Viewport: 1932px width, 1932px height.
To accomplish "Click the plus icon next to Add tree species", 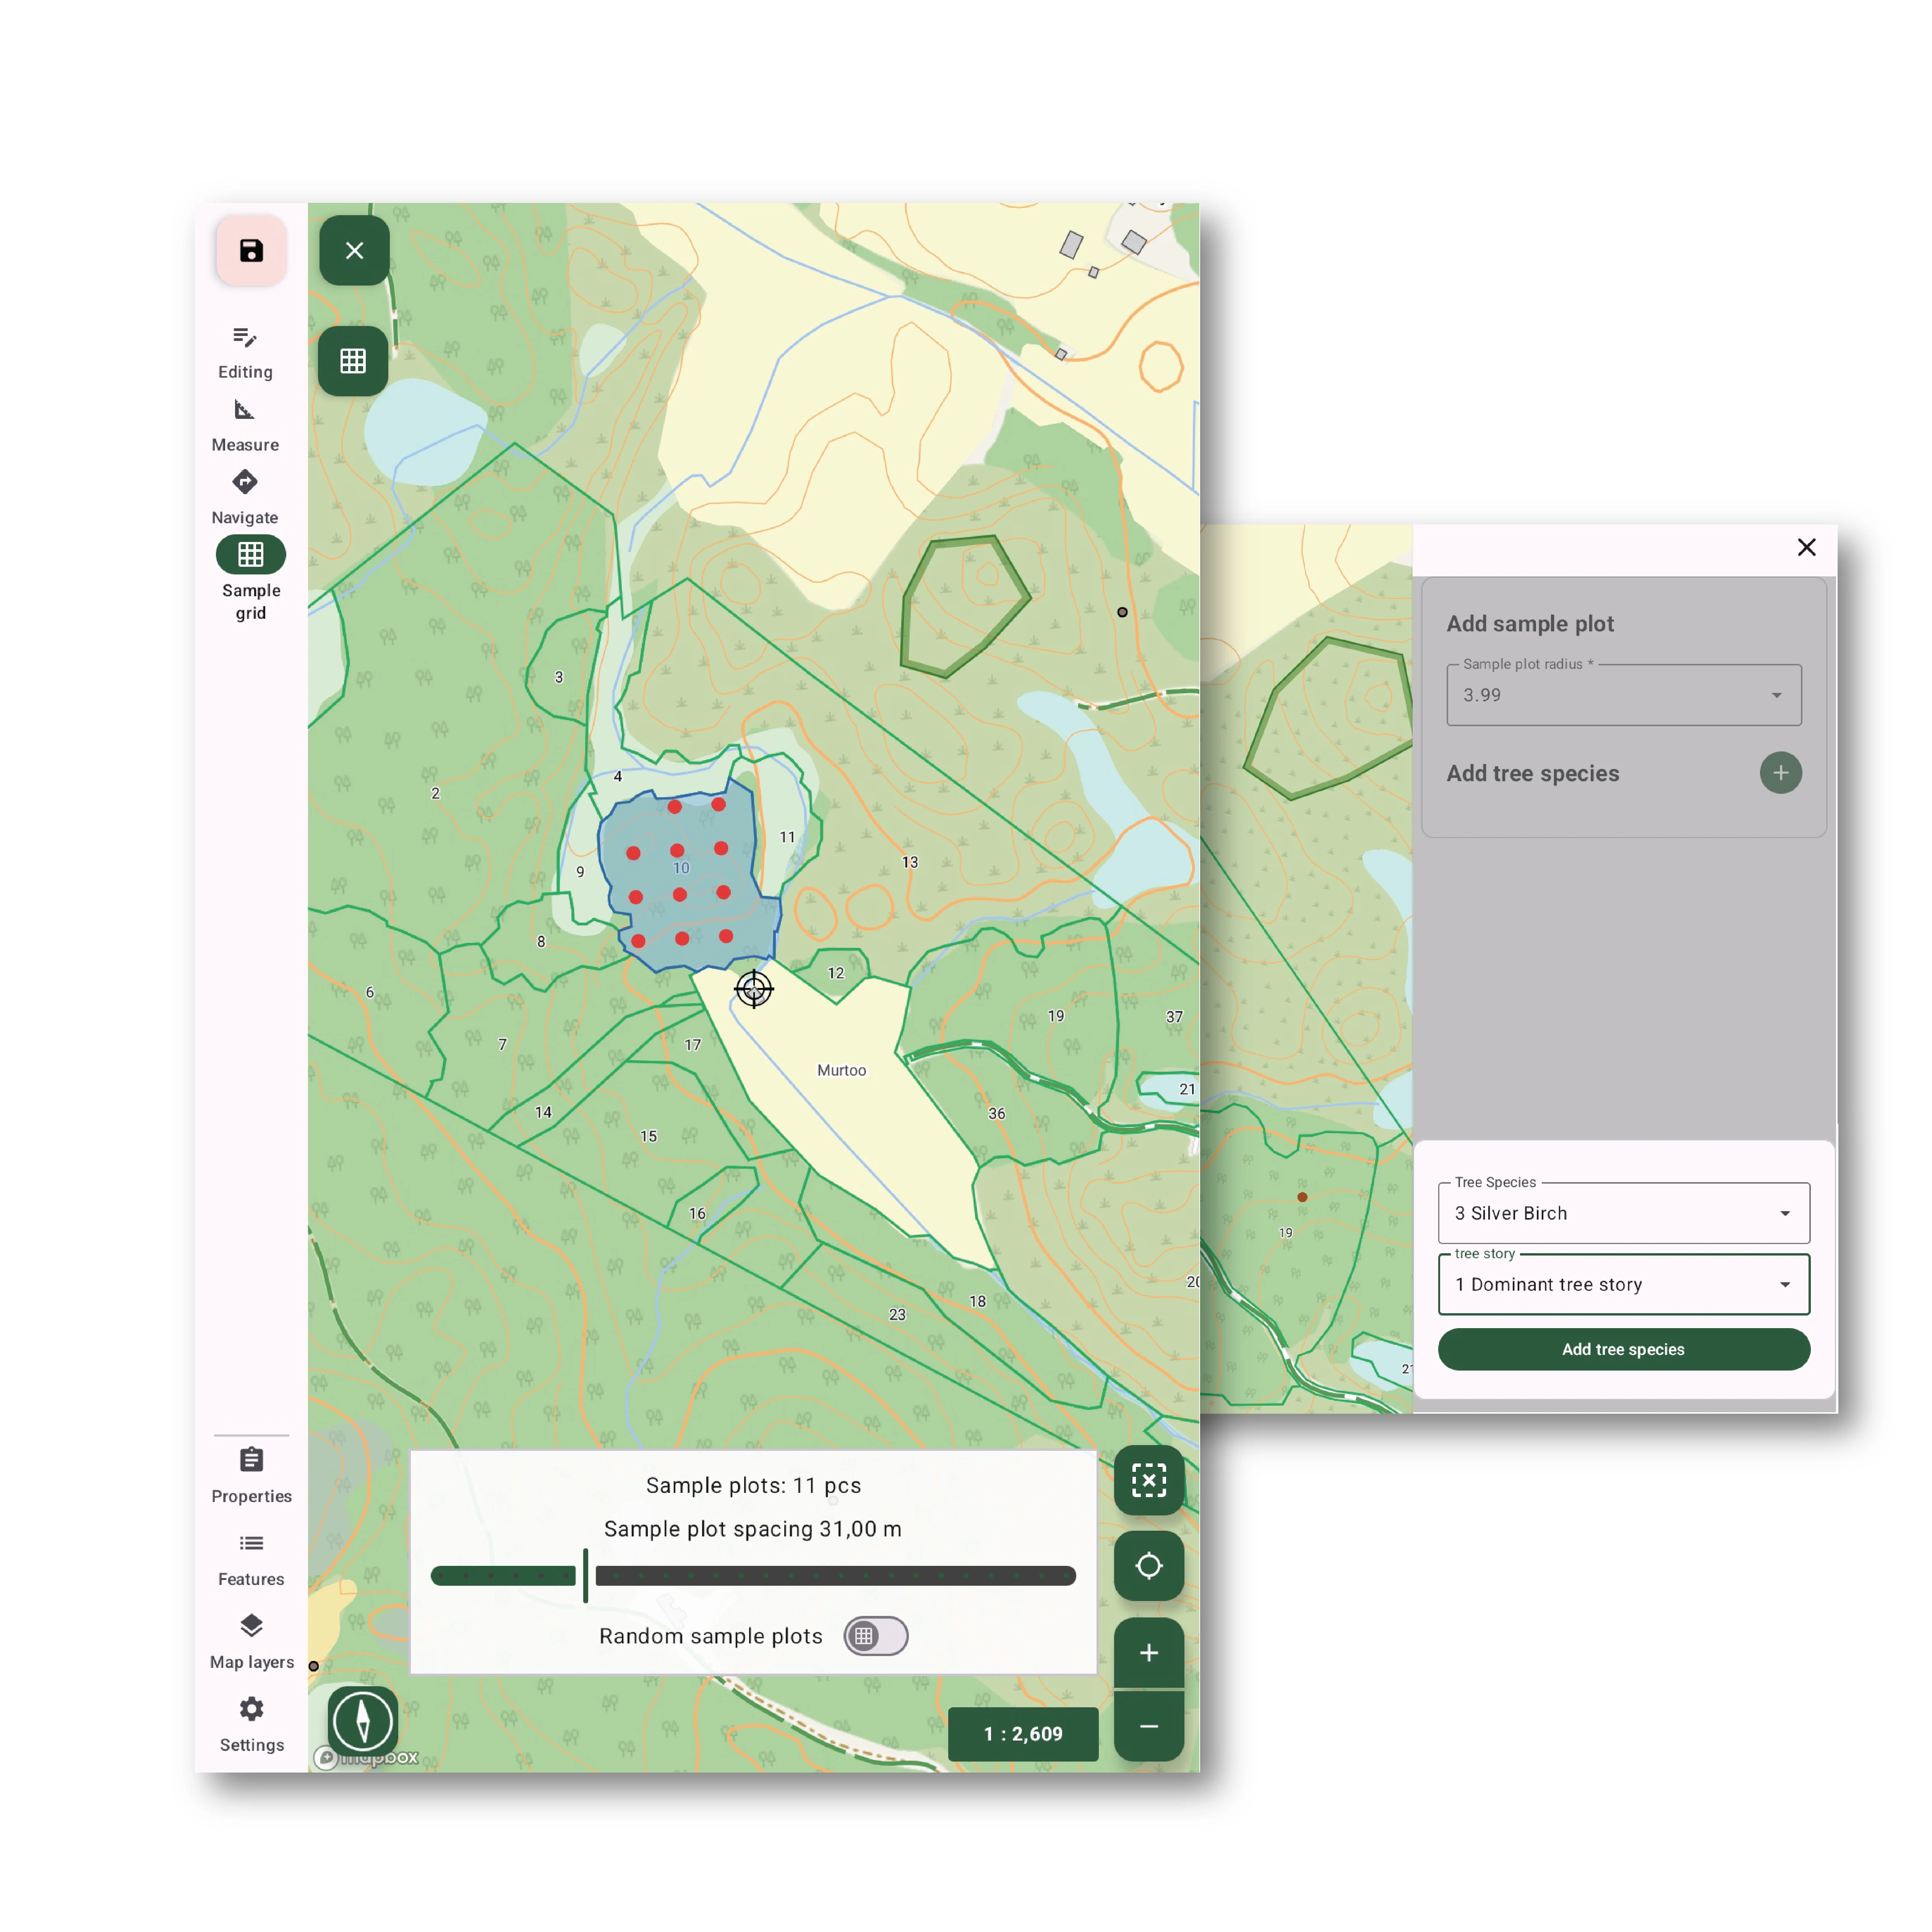I will [1781, 773].
